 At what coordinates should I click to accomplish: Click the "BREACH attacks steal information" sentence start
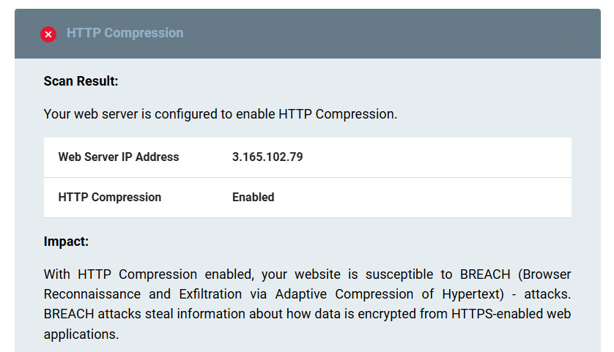(x=145, y=314)
